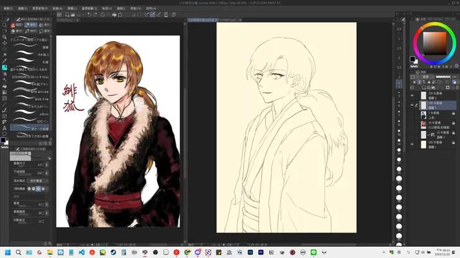Screen dimensions: 460x258
Task: Hide the currently selected layer with the eye icon
Action: click(x=412, y=105)
